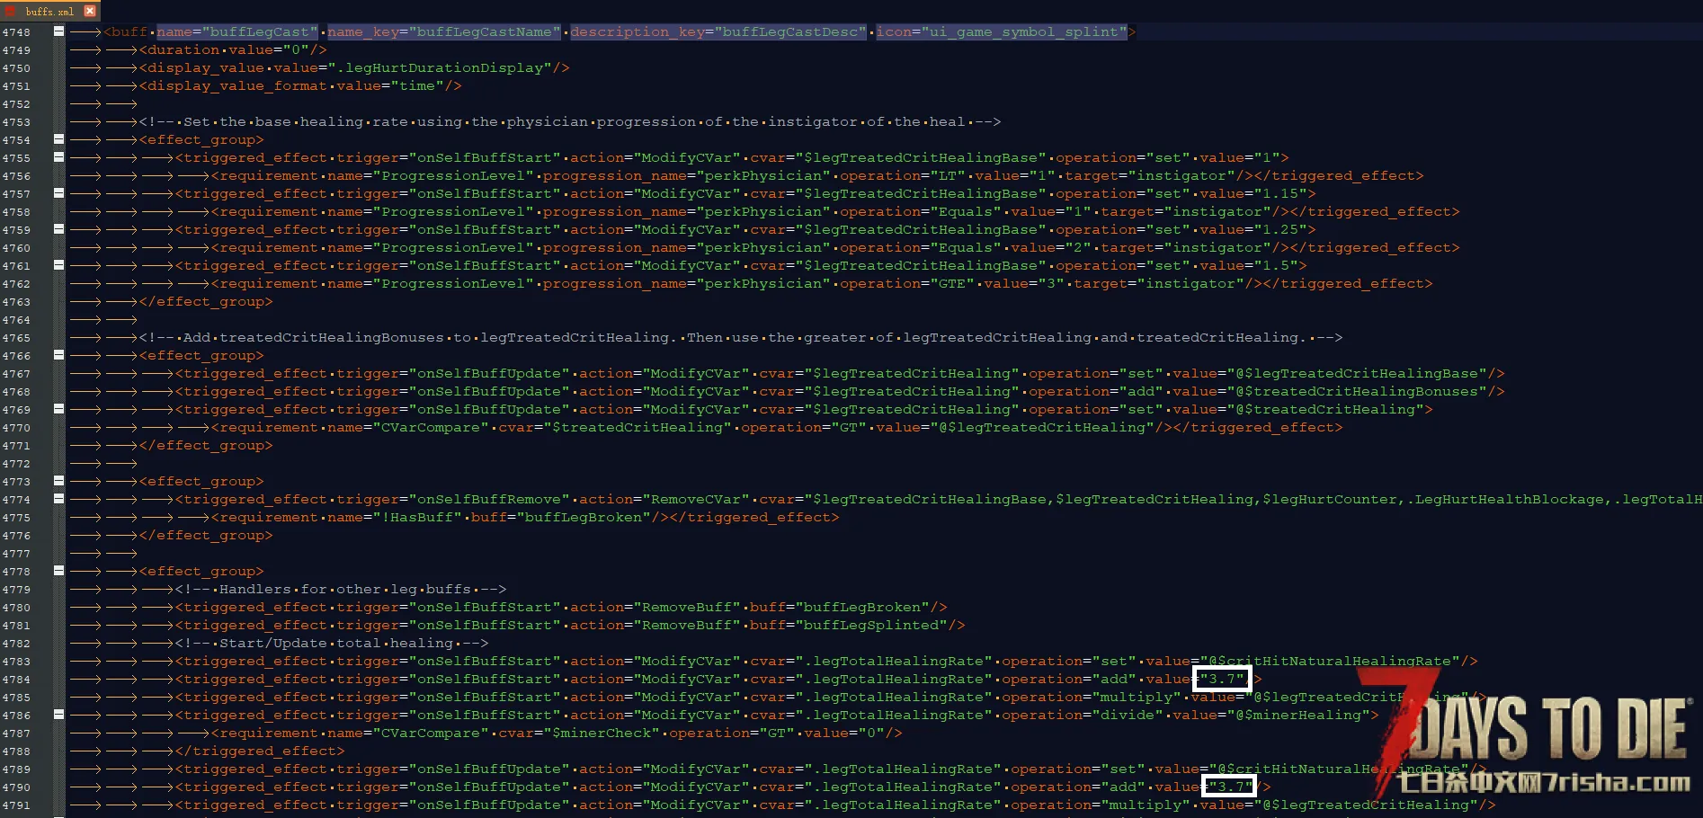Switch to the buffs.xml tab
Viewport: 1703px width, 818px height.
(x=49, y=12)
